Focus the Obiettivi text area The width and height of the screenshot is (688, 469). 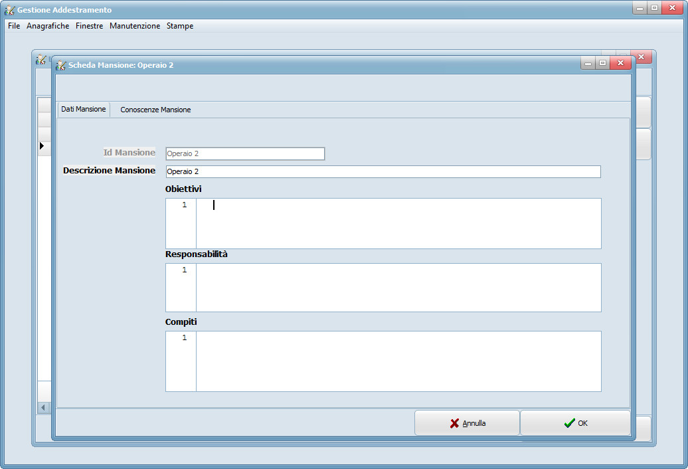383,223
